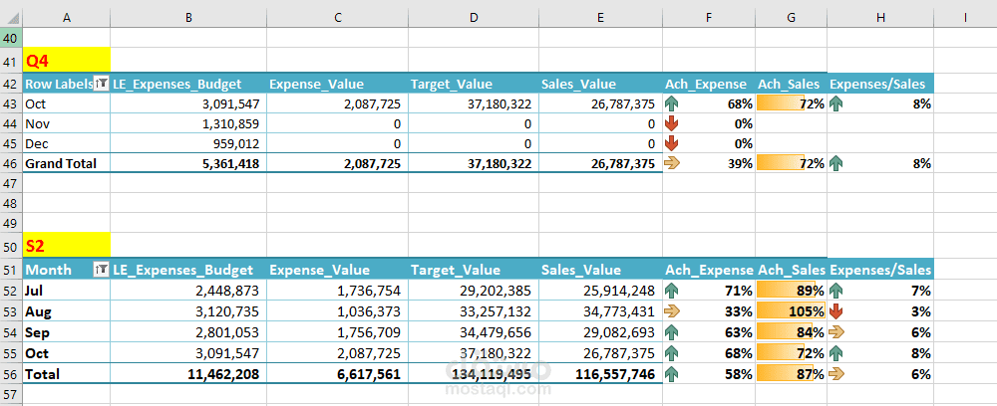Click yellow sideways arrow in Q4 Grand Total row
Screen dimensions: 997x406
tap(673, 163)
